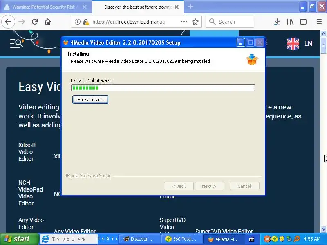Switch to 4Media Vi... taskbar button
327x245 pixels.
coord(224,239)
